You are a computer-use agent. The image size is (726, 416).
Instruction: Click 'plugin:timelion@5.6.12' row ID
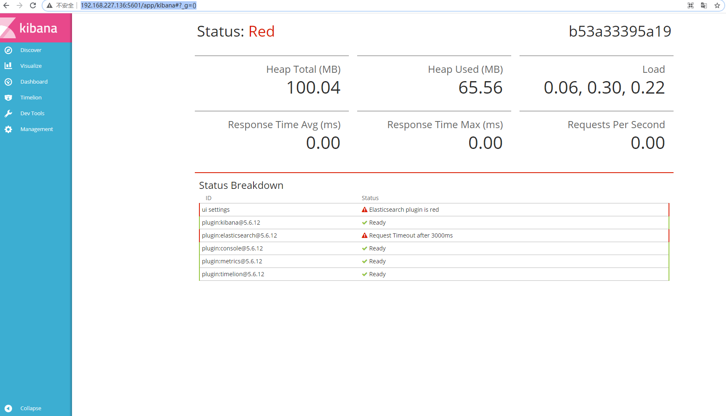233,274
